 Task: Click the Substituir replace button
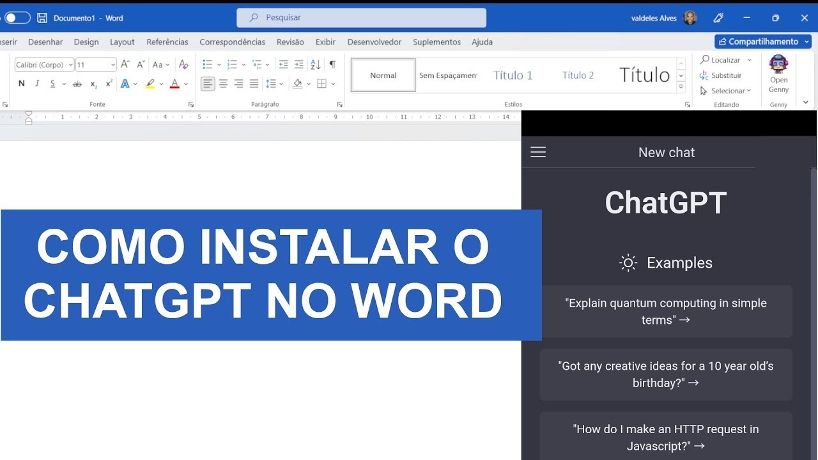(721, 75)
